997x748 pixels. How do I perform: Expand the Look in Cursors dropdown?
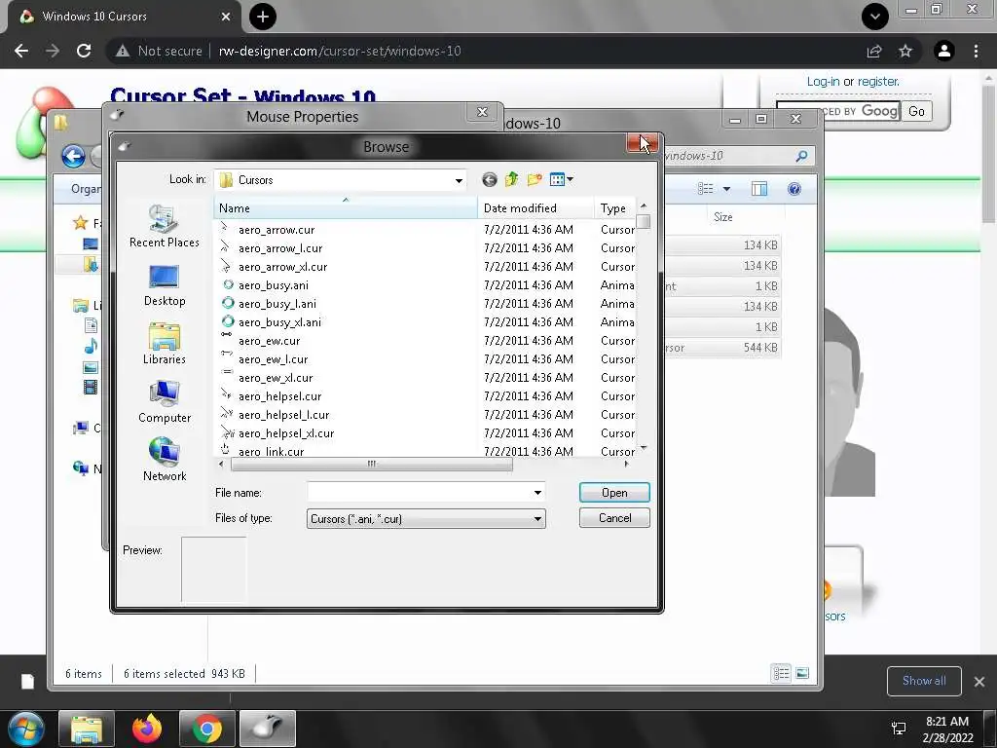coord(459,180)
